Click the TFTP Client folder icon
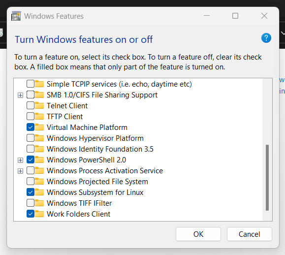 coord(39,116)
